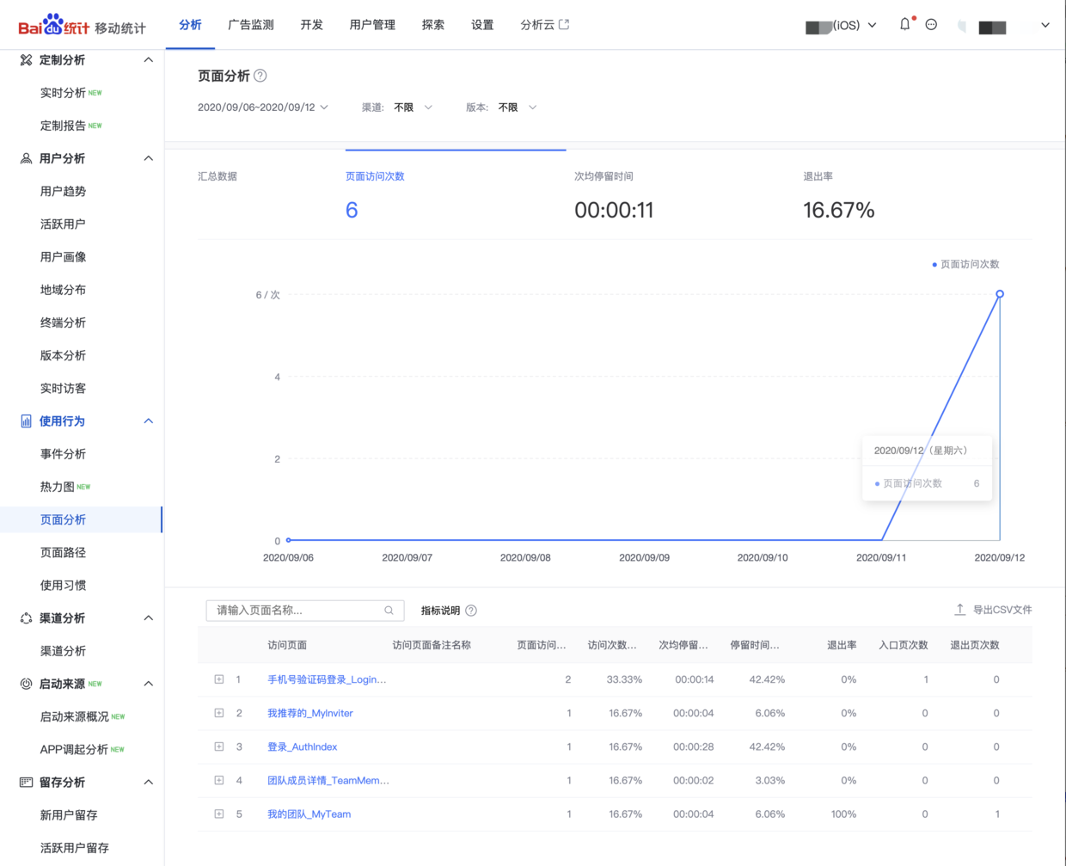Collapse the 用户分析 sidebar section
This screenshot has width=1066, height=866.
(148, 158)
